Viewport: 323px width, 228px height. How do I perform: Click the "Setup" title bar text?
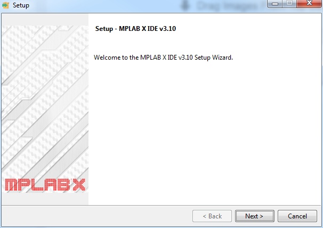pyautogui.click(x=21, y=5)
